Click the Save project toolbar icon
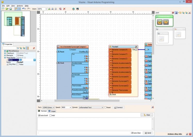 (x=11, y=9)
